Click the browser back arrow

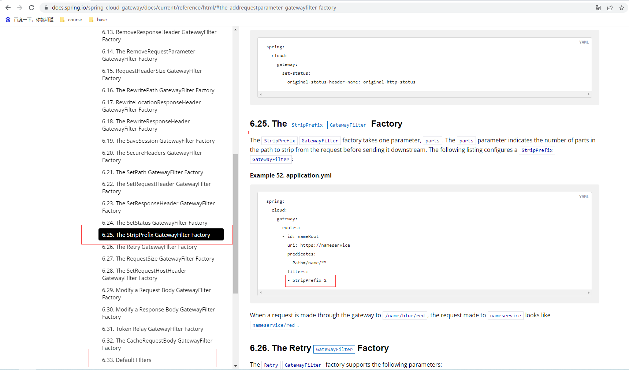(8, 8)
